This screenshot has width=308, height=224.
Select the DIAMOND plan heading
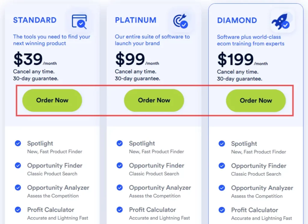pyautogui.click(x=237, y=20)
